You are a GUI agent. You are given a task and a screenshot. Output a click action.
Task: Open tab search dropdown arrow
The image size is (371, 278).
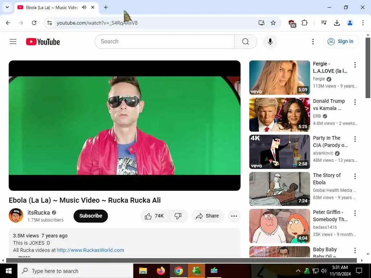(x=7, y=7)
